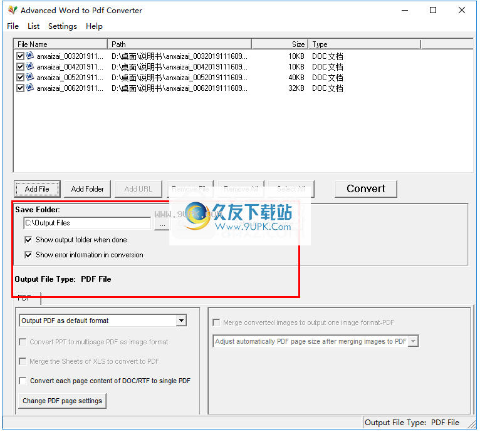Click the Save Folder path input field

(87, 224)
